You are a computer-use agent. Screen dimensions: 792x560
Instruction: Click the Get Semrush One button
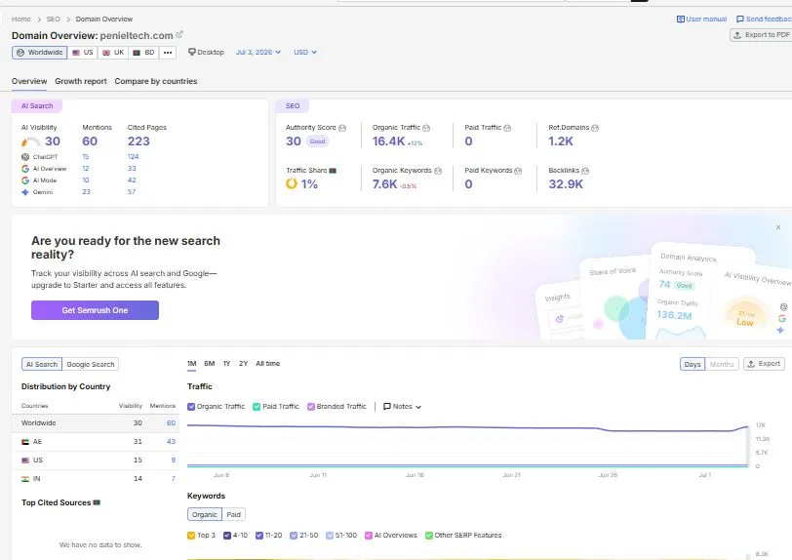click(x=95, y=310)
